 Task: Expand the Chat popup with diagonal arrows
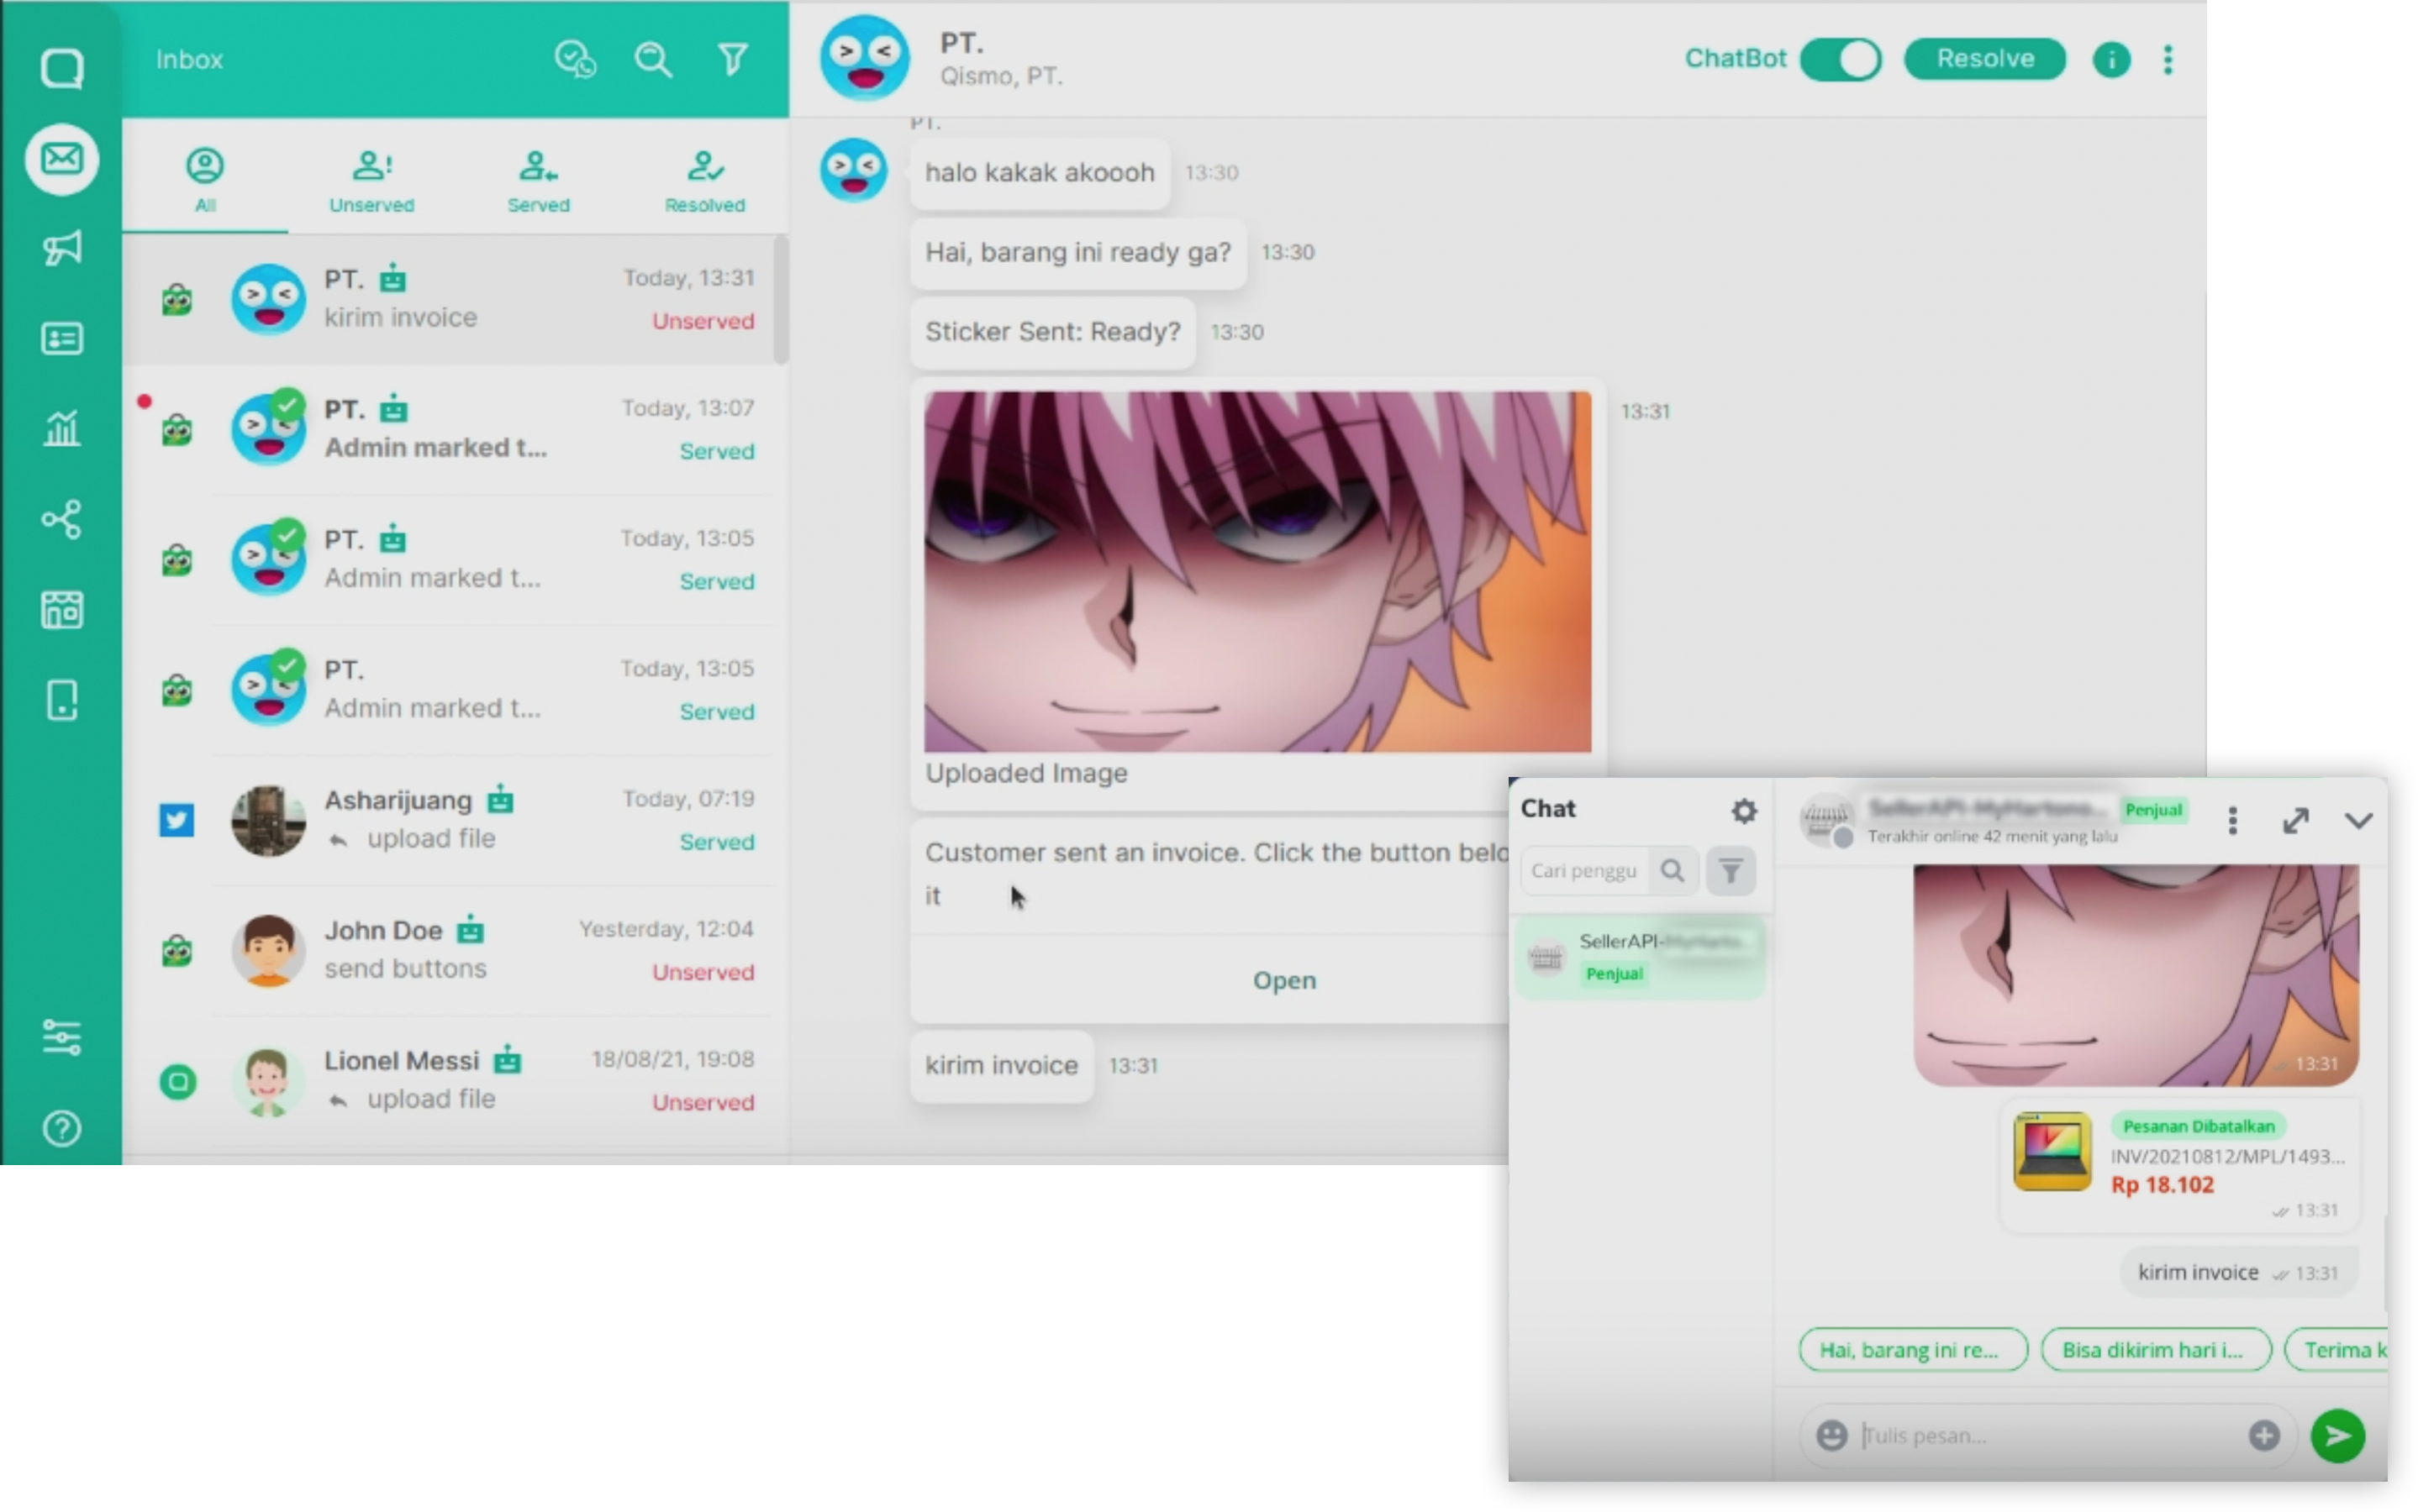[x=2295, y=821]
